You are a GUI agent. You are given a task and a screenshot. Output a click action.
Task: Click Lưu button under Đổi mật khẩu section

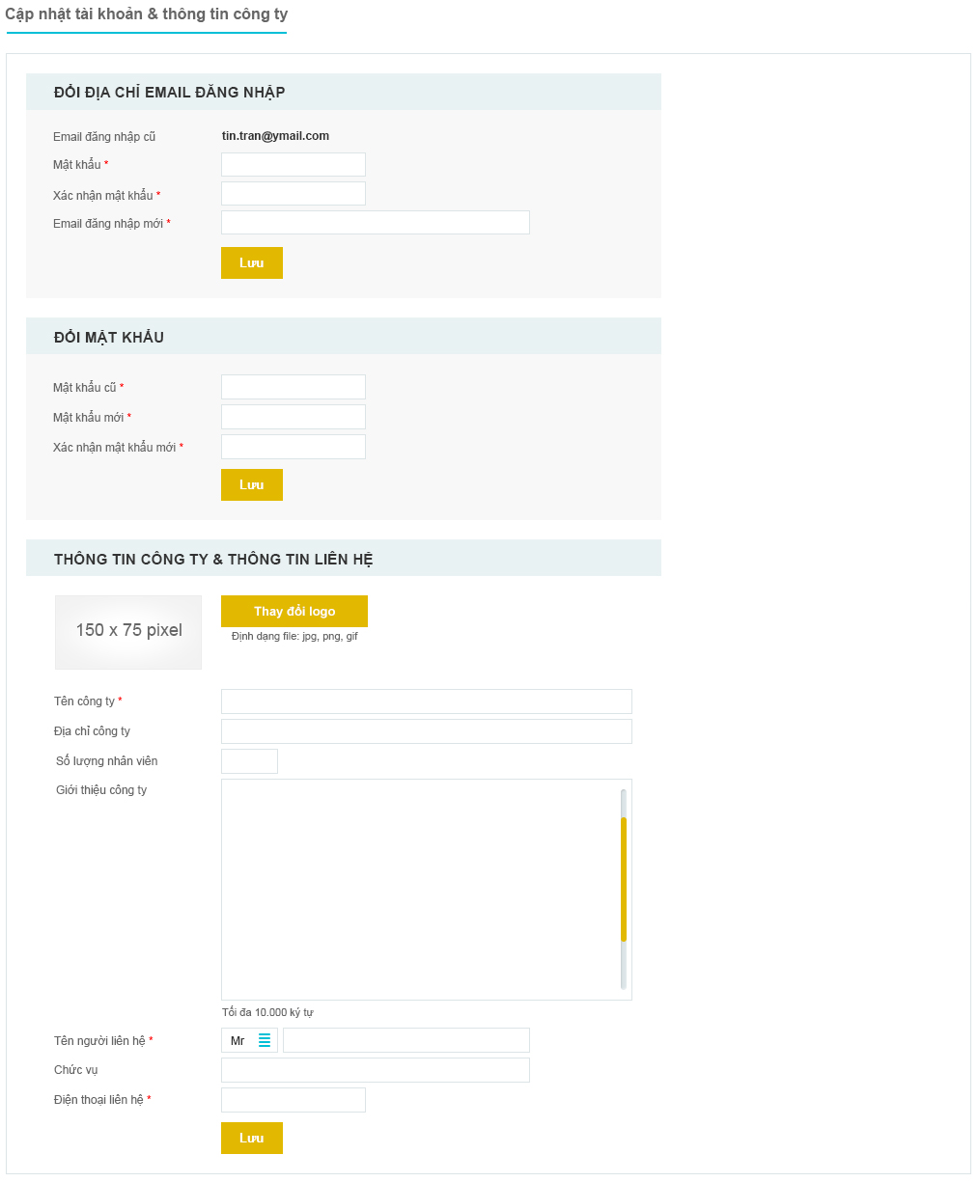(x=252, y=484)
